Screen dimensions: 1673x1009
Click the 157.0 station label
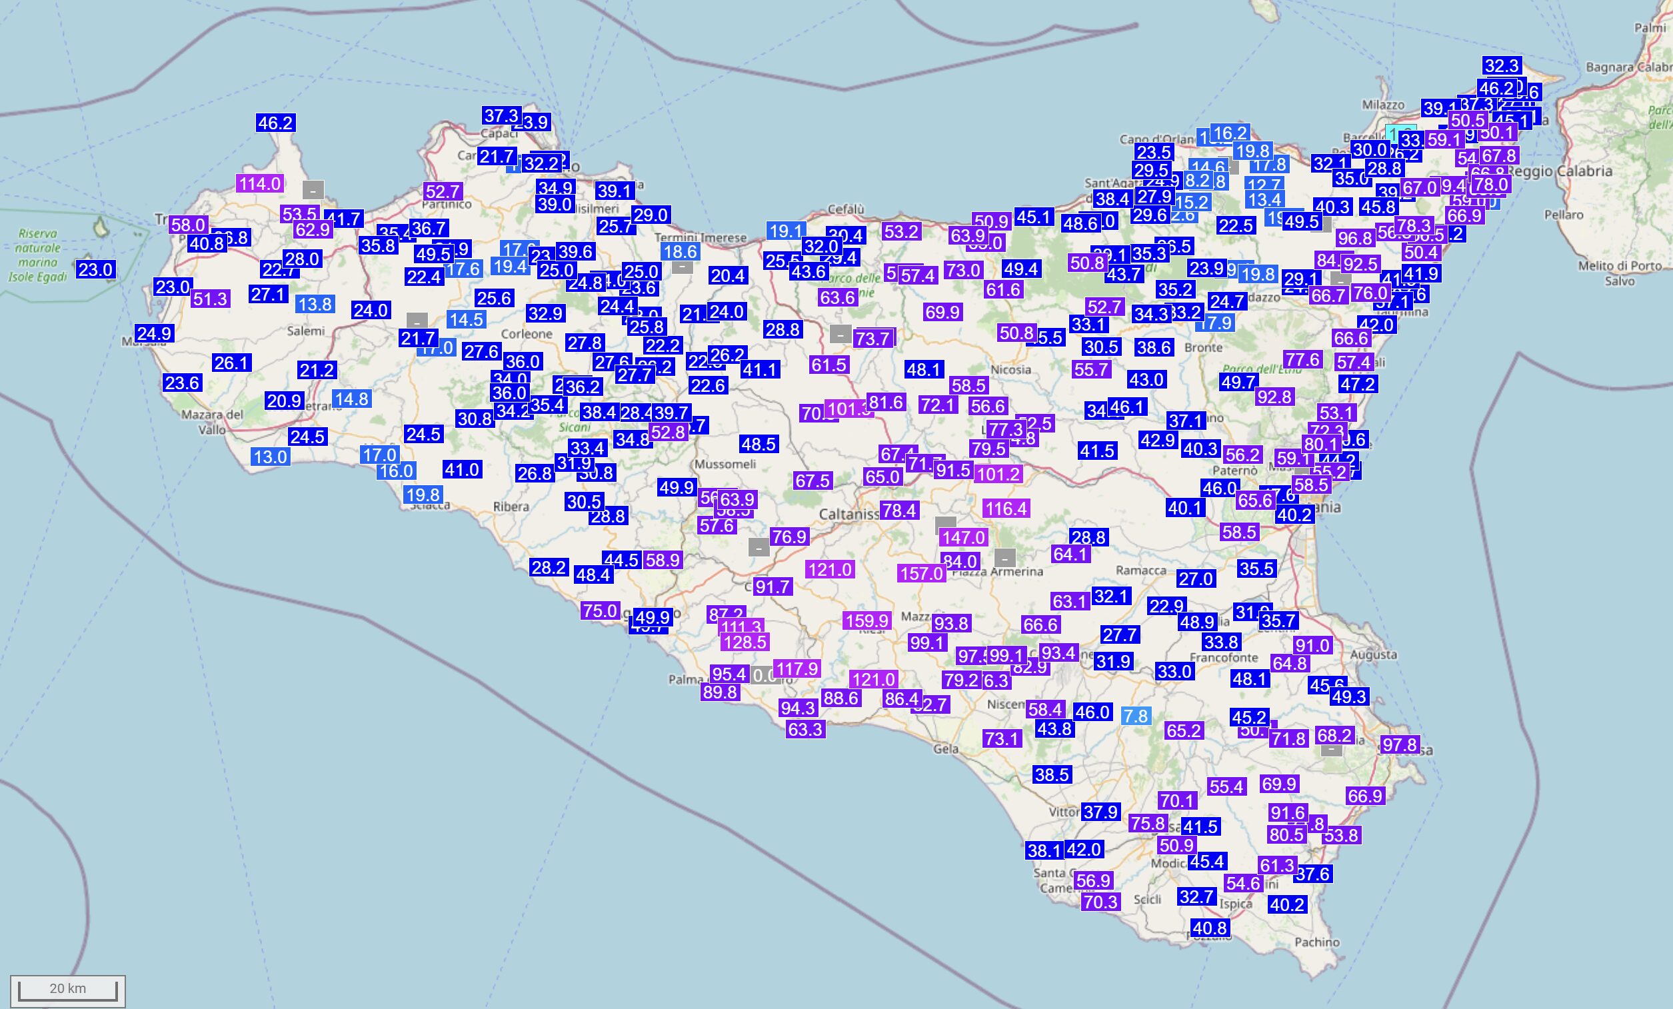[x=920, y=573]
